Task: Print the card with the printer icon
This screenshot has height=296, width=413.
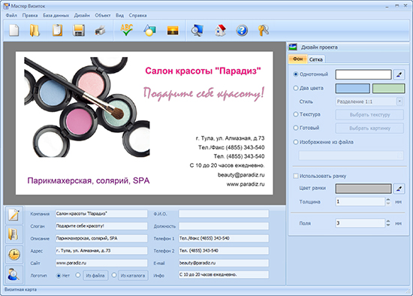Action: tap(101, 31)
